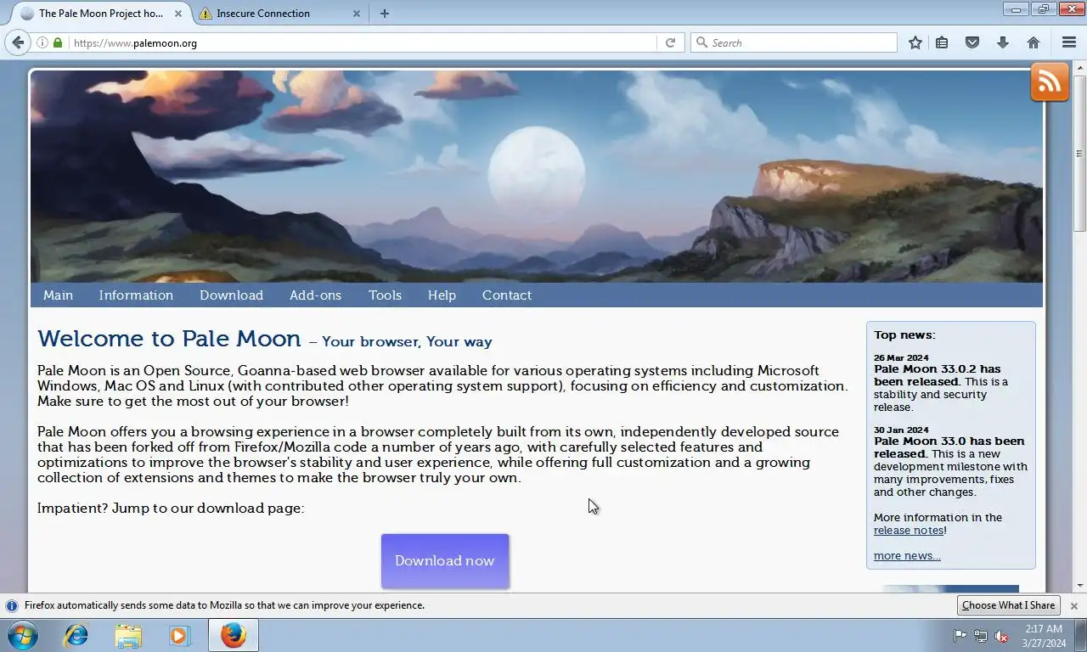Screen dimensions: 1087x652
Task: Open the Firefox hamburger menu
Action: (1069, 42)
